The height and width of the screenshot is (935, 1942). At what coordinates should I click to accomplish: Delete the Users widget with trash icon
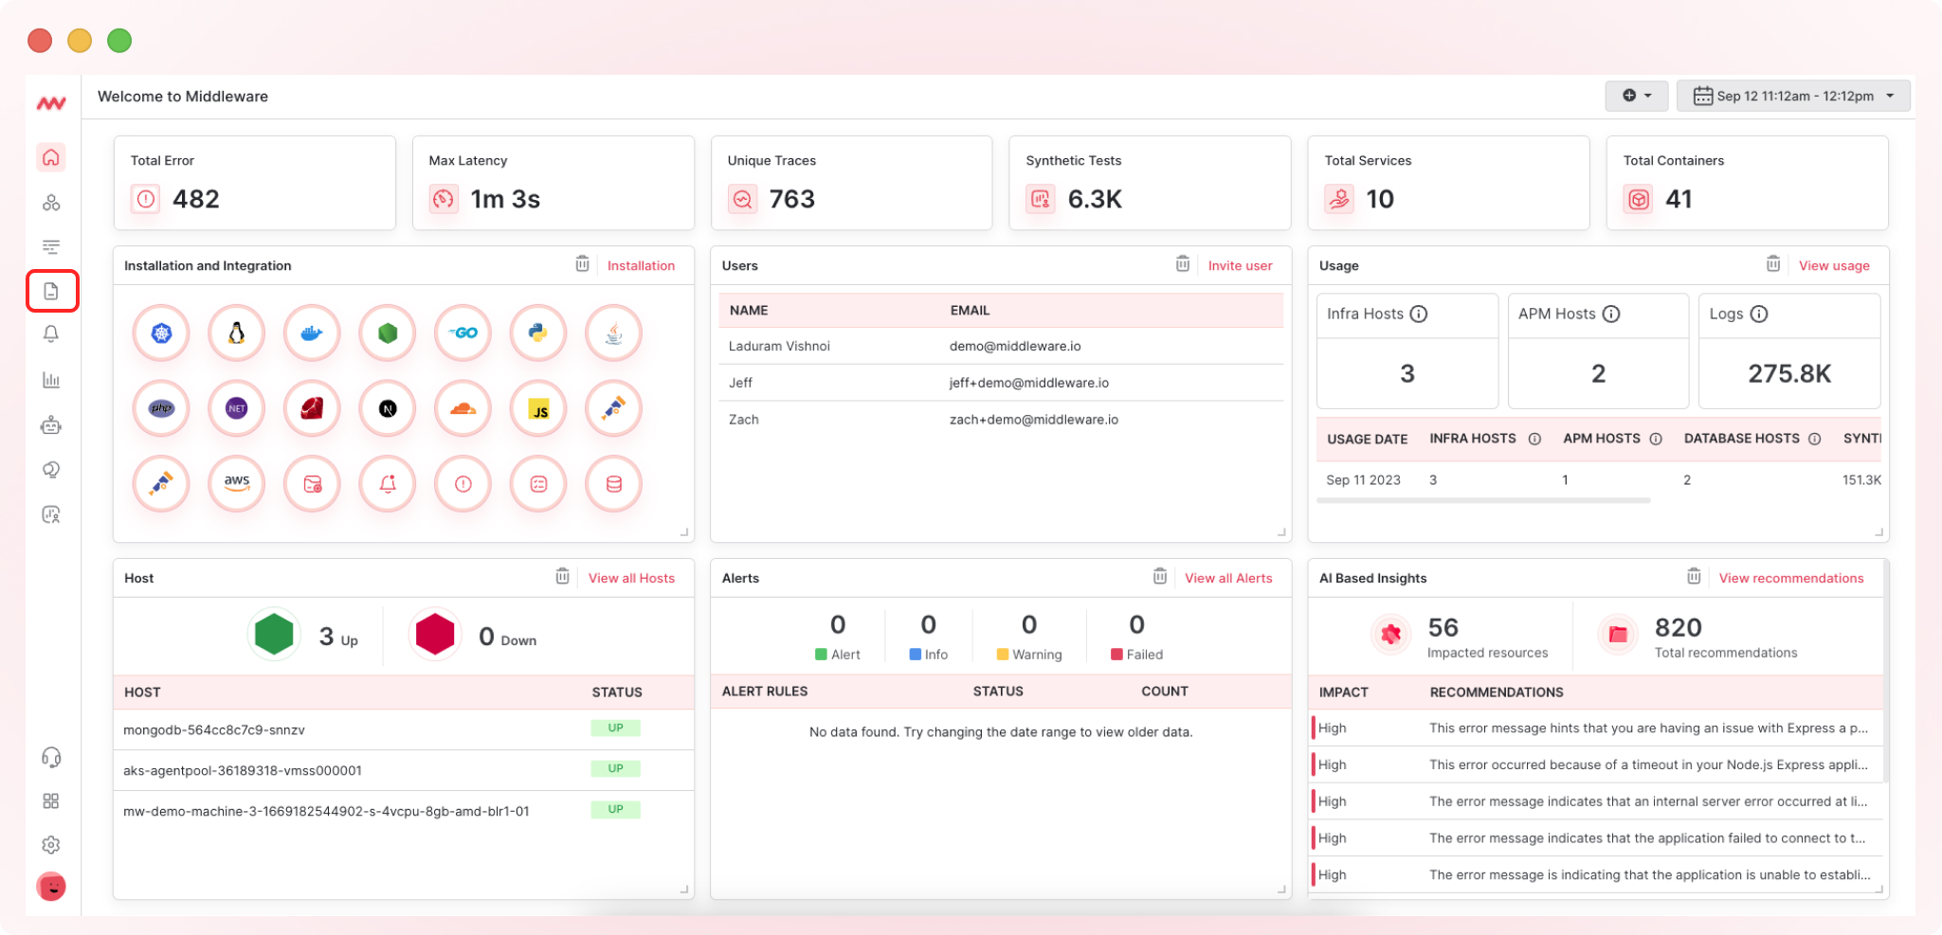(x=1182, y=264)
